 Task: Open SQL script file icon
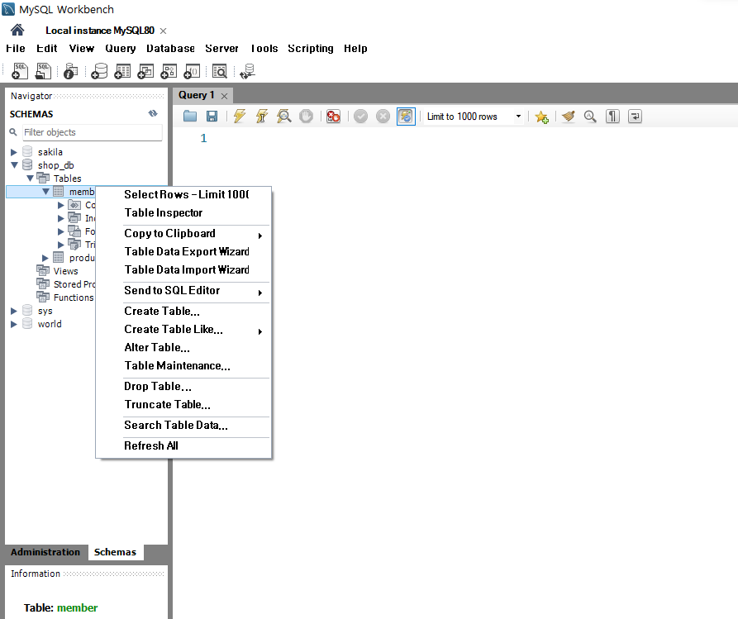(43, 71)
